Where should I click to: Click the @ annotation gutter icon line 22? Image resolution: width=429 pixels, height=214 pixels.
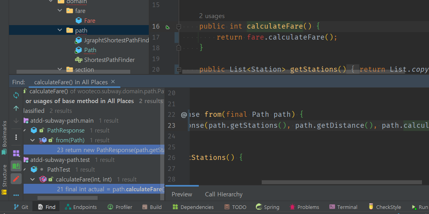[183, 114]
